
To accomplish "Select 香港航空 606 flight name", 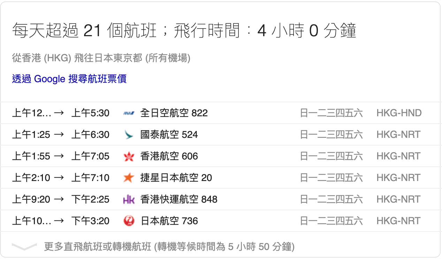I will point(169,156).
